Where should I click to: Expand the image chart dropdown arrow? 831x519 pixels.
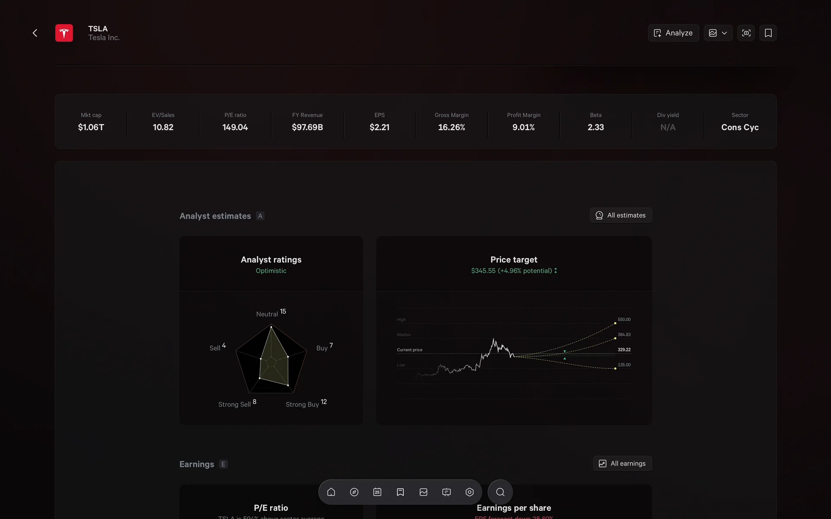click(725, 33)
